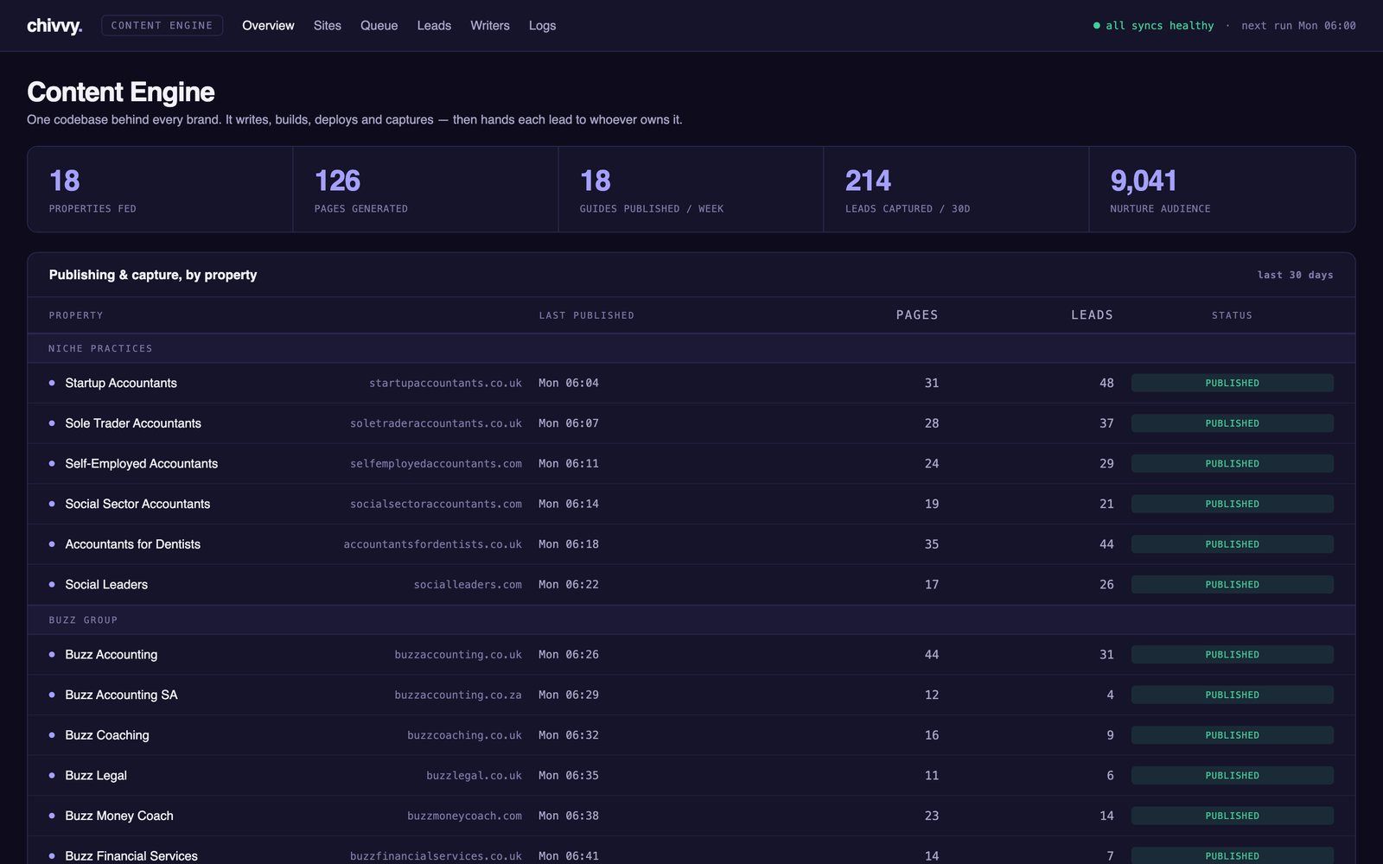The image size is (1383, 864).
Task: Switch to the Leads tab
Action: [x=434, y=26]
